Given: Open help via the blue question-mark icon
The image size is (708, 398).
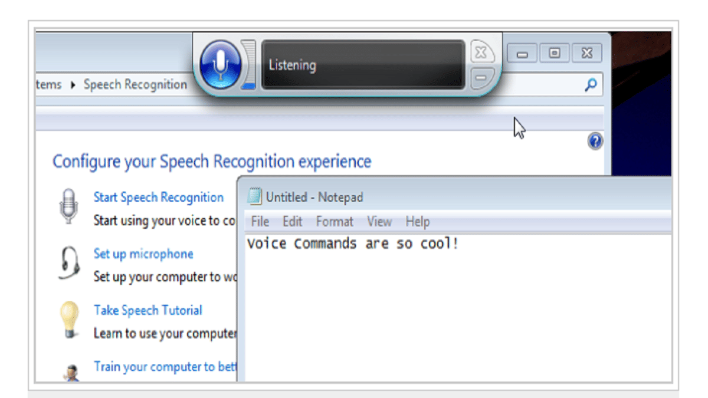Looking at the screenshot, I should pyautogui.click(x=595, y=142).
